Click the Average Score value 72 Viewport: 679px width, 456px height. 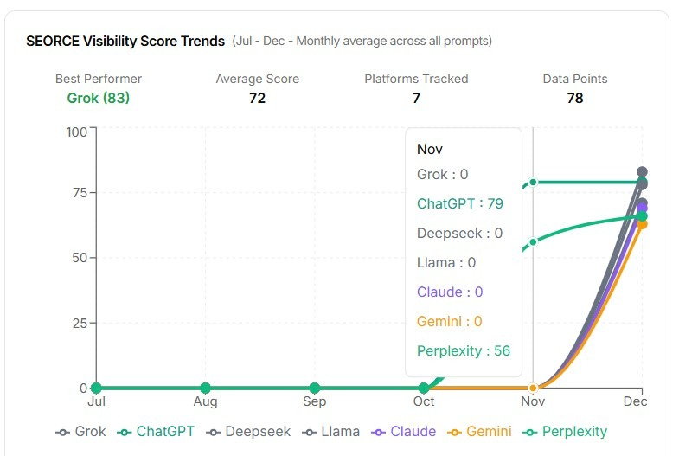257,98
